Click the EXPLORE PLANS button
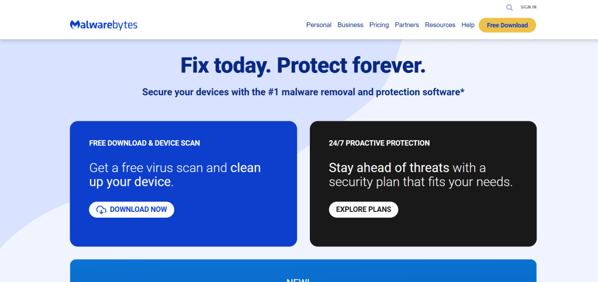Screen dimensions: 598x282 pyautogui.click(x=364, y=210)
